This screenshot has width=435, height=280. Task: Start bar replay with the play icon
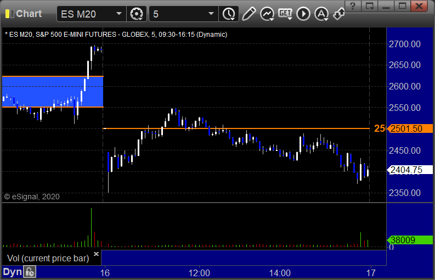click(x=303, y=14)
